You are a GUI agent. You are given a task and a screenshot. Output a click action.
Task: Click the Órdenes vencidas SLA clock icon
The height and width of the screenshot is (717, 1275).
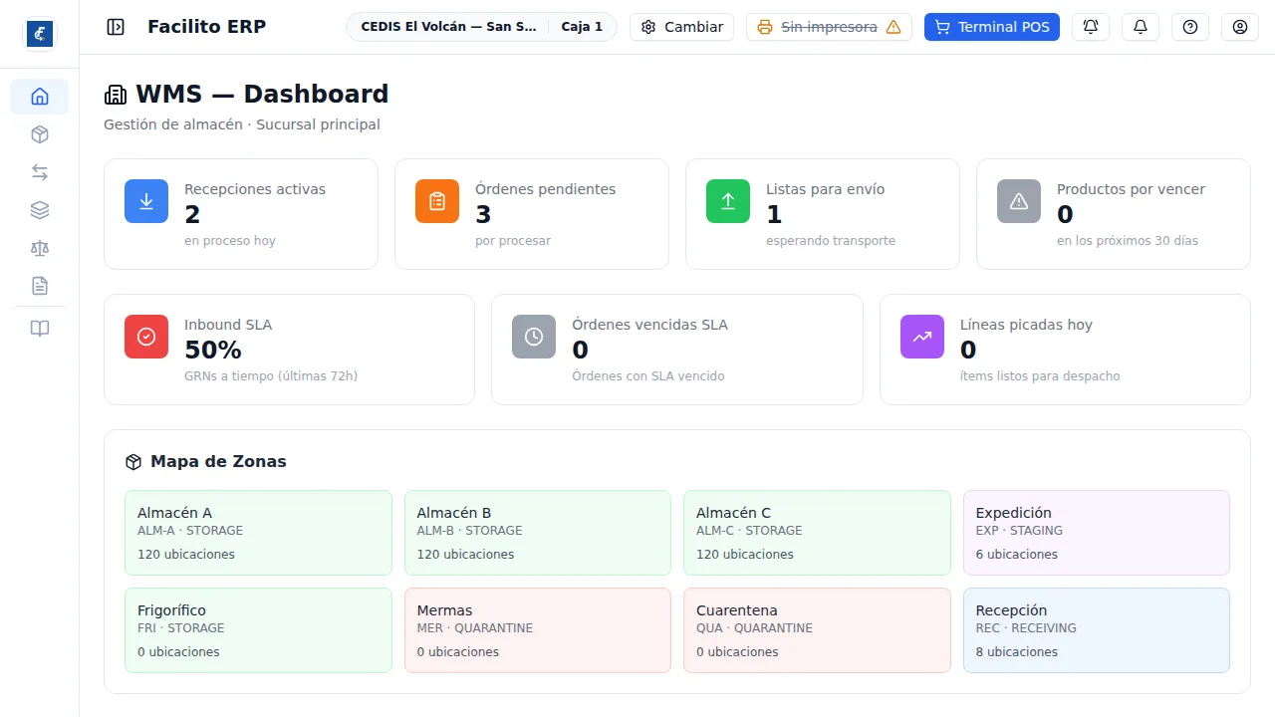[x=534, y=337]
